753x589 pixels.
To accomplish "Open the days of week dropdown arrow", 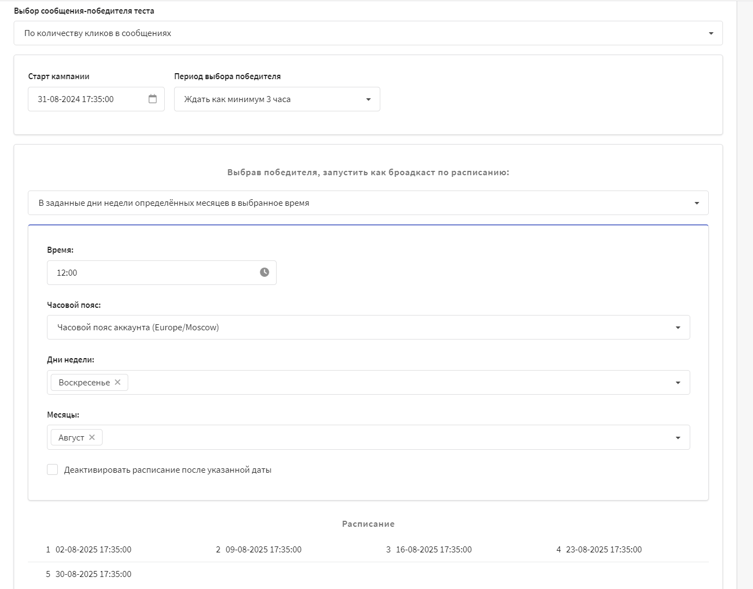I will pyautogui.click(x=678, y=383).
